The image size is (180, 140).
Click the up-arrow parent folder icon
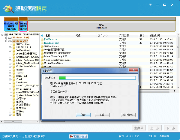42,35
